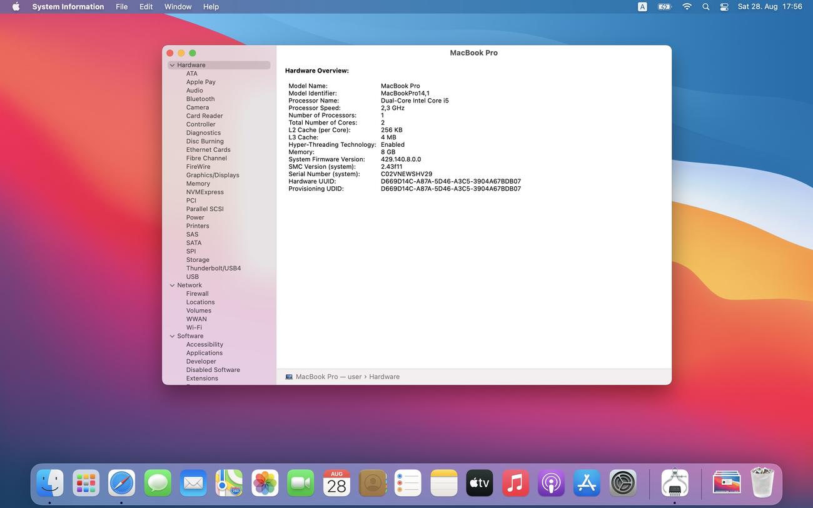Image resolution: width=813 pixels, height=508 pixels.
Task: Click Hardware in the path bar
Action: tap(384, 377)
